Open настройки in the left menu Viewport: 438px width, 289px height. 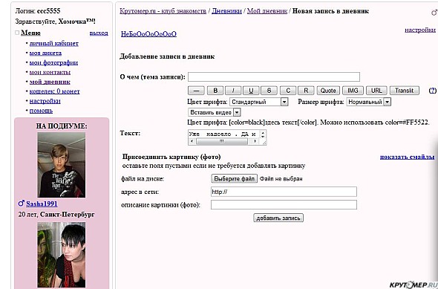(x=45, y=101)
